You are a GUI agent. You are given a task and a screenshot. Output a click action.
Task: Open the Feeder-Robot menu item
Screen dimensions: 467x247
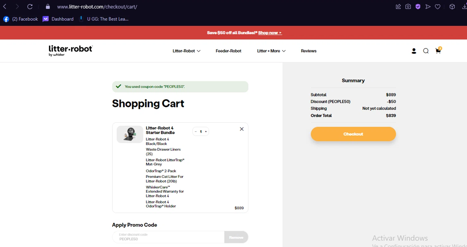point(229,51)
